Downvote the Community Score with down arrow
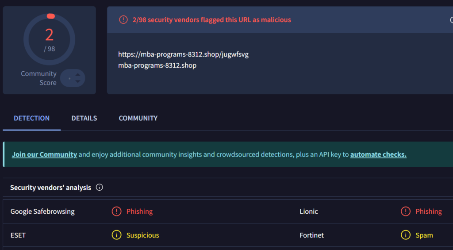The width and height of the screenshot is (453, 250). pos(78,81)
